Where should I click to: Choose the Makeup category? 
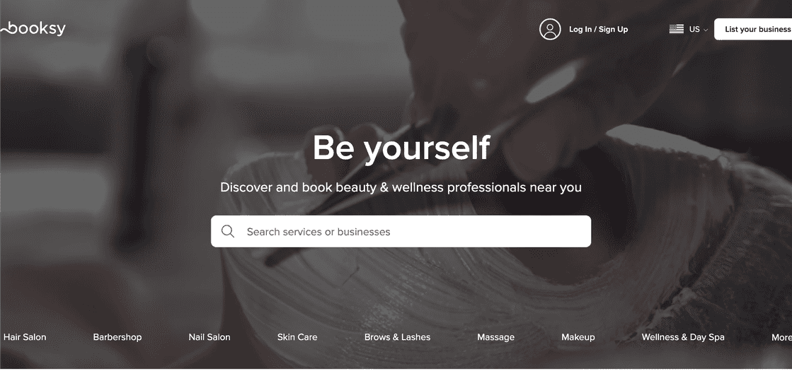click(x=578, y=337)
